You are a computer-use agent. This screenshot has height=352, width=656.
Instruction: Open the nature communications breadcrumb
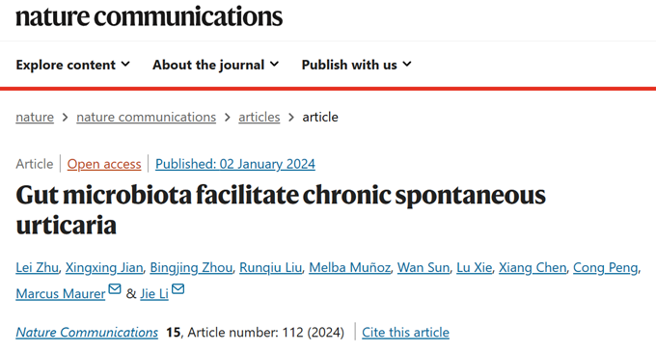[x=146, y=117]
